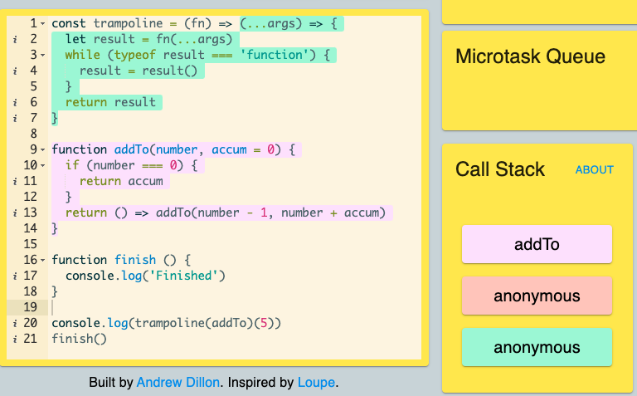Click the info marker beside line 20

[x=15, y=323]
